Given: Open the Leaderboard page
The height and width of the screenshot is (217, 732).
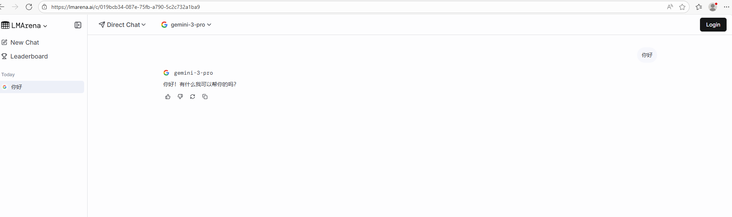Looking at the screenshot, I should pos(25,56).
